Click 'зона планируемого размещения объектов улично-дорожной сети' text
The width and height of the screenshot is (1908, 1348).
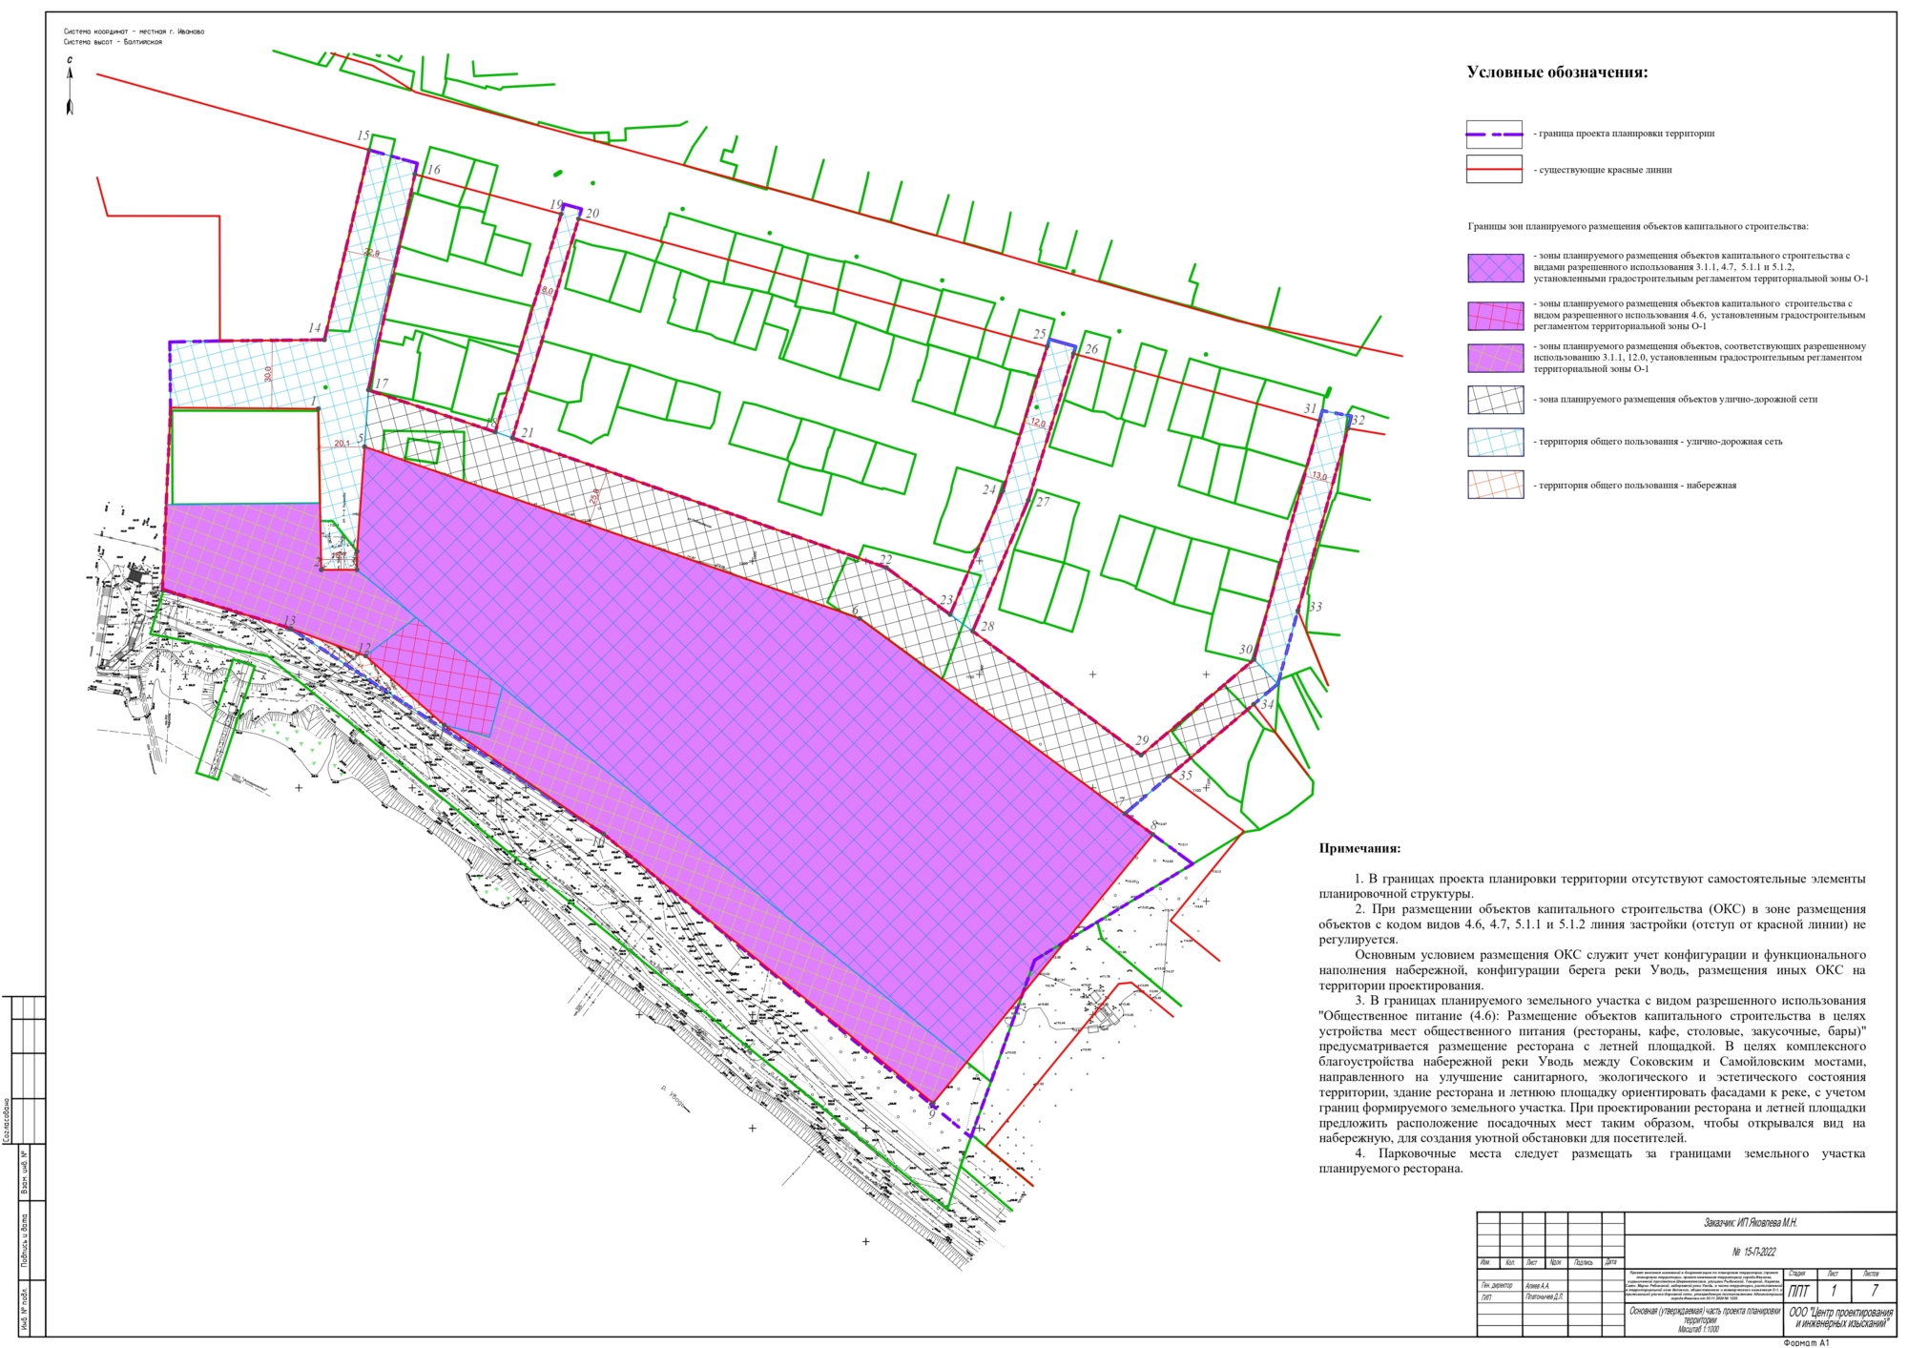tap(1675, 400)
